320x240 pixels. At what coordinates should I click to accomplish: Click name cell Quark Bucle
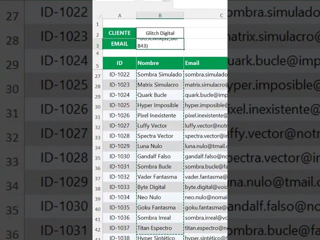160,95
